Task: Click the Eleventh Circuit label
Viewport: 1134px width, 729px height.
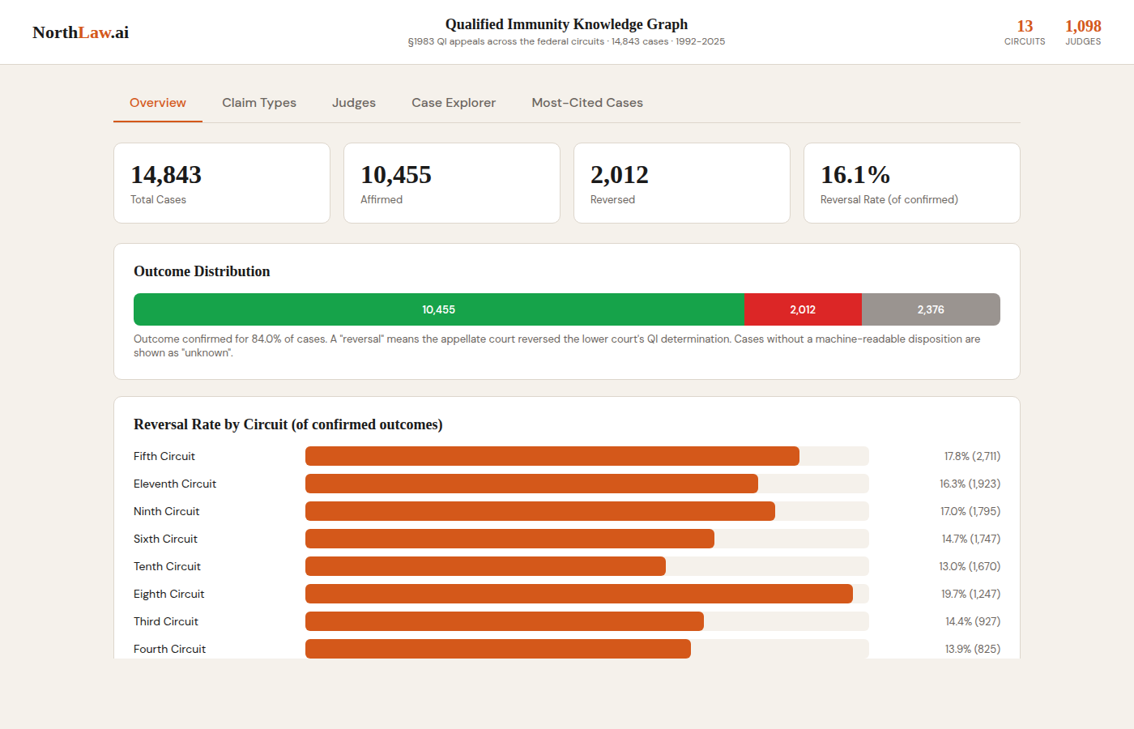Action: [175, 484]
